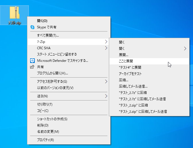Choose 開く(O) in the context menu

click(69, 21)
